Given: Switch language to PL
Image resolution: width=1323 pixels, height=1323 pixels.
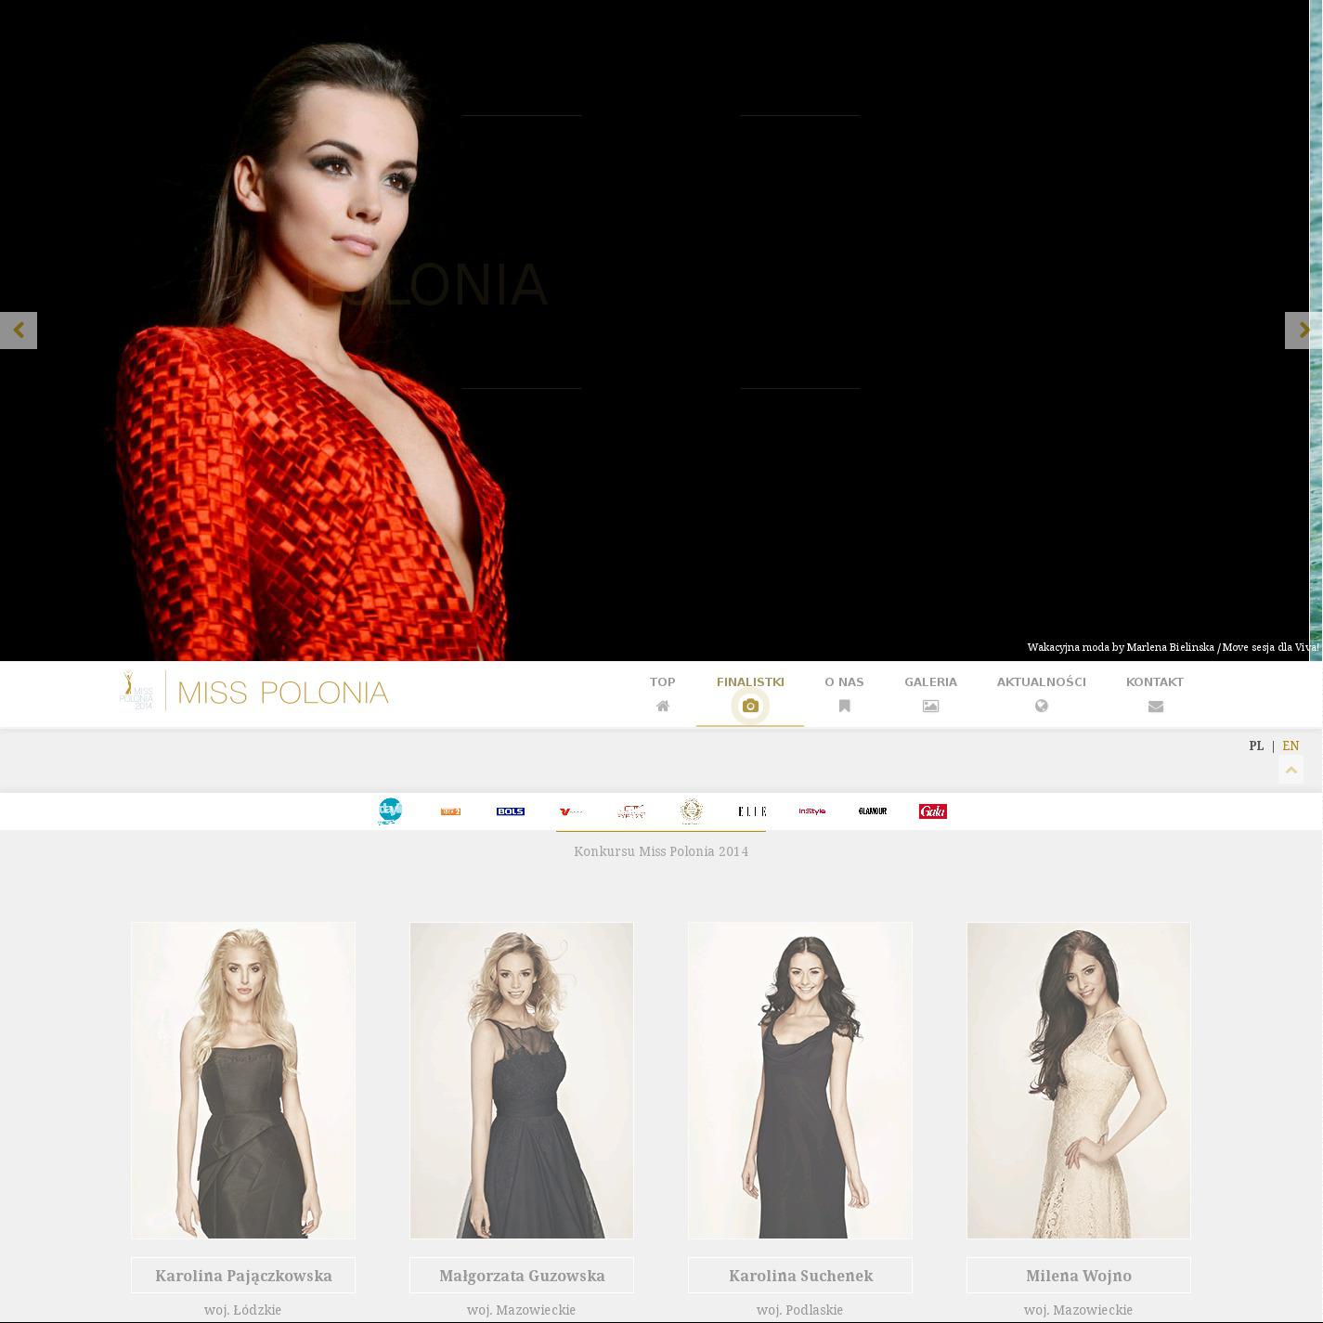Looking at the screenshot, I should click(x=1256, y=746).
